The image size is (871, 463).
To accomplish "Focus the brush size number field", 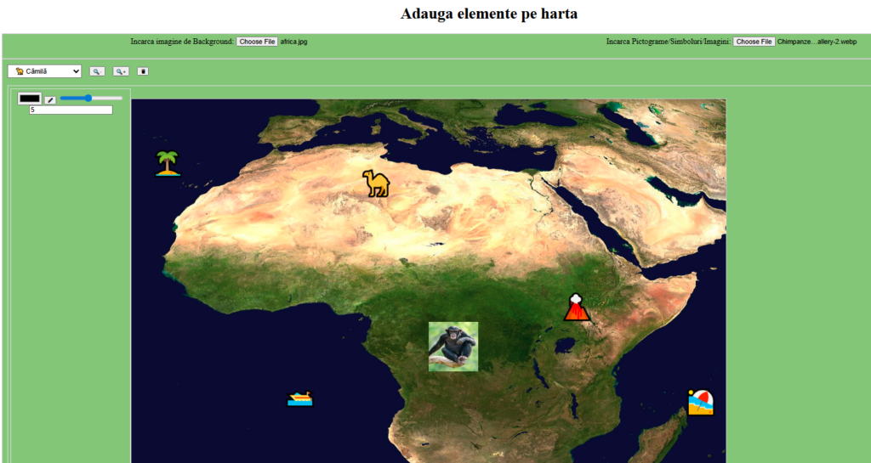I will [x=71, y=110].
